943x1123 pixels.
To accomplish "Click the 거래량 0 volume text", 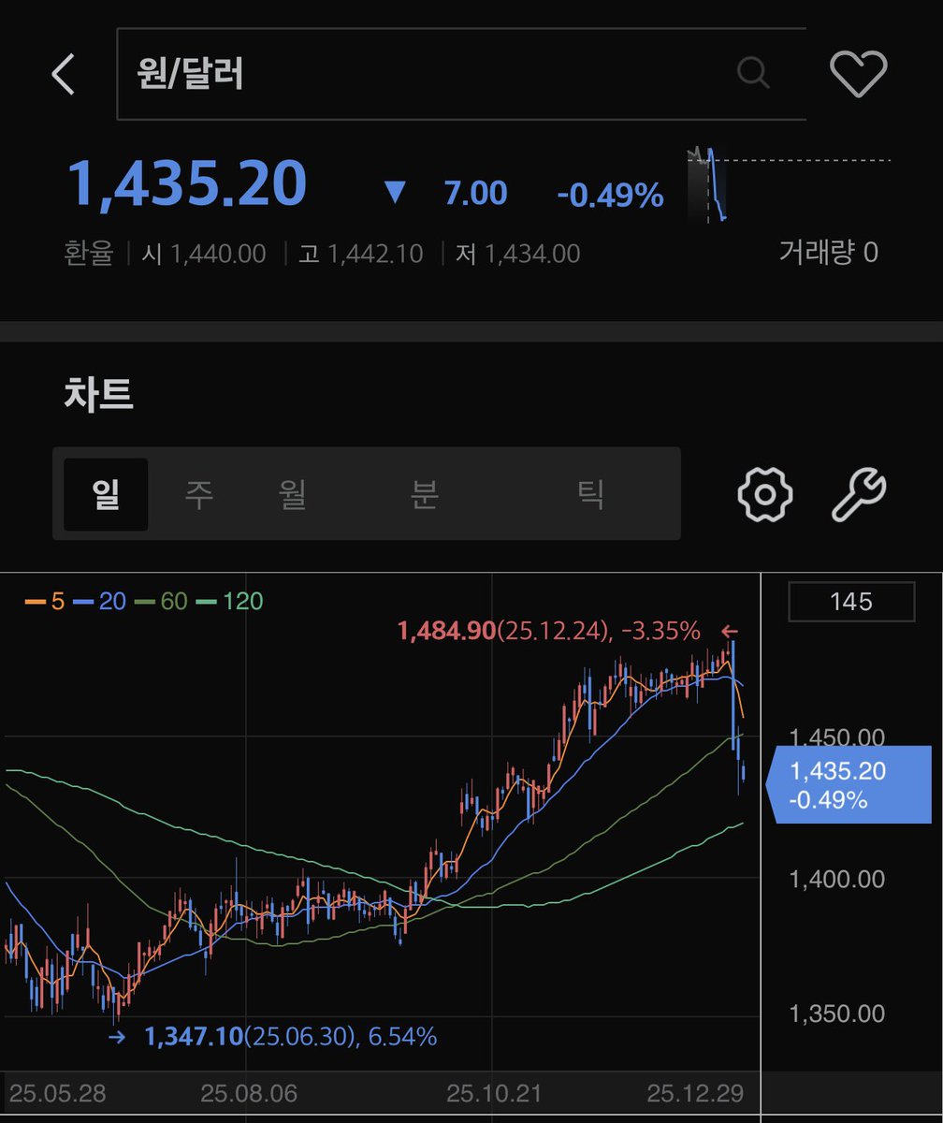I will coord(829,251).
